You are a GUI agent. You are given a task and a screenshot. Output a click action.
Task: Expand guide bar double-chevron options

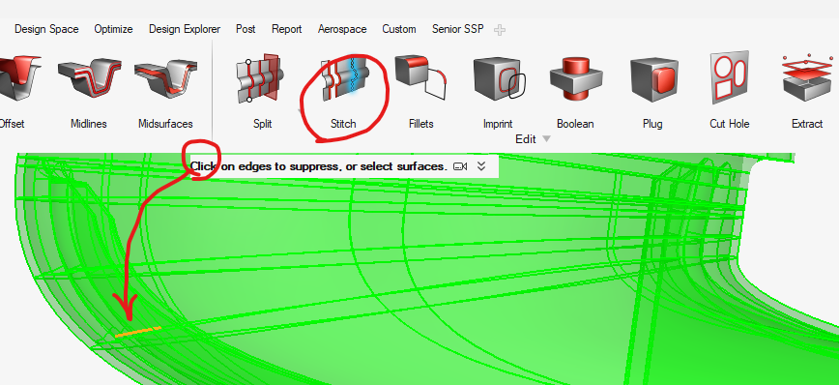pos(481,166)
